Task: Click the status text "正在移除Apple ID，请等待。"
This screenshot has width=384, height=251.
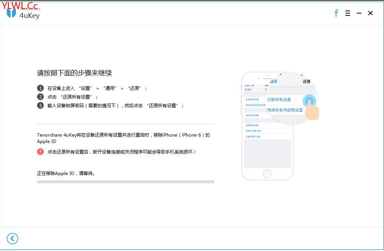Action: tap(66, 173)
